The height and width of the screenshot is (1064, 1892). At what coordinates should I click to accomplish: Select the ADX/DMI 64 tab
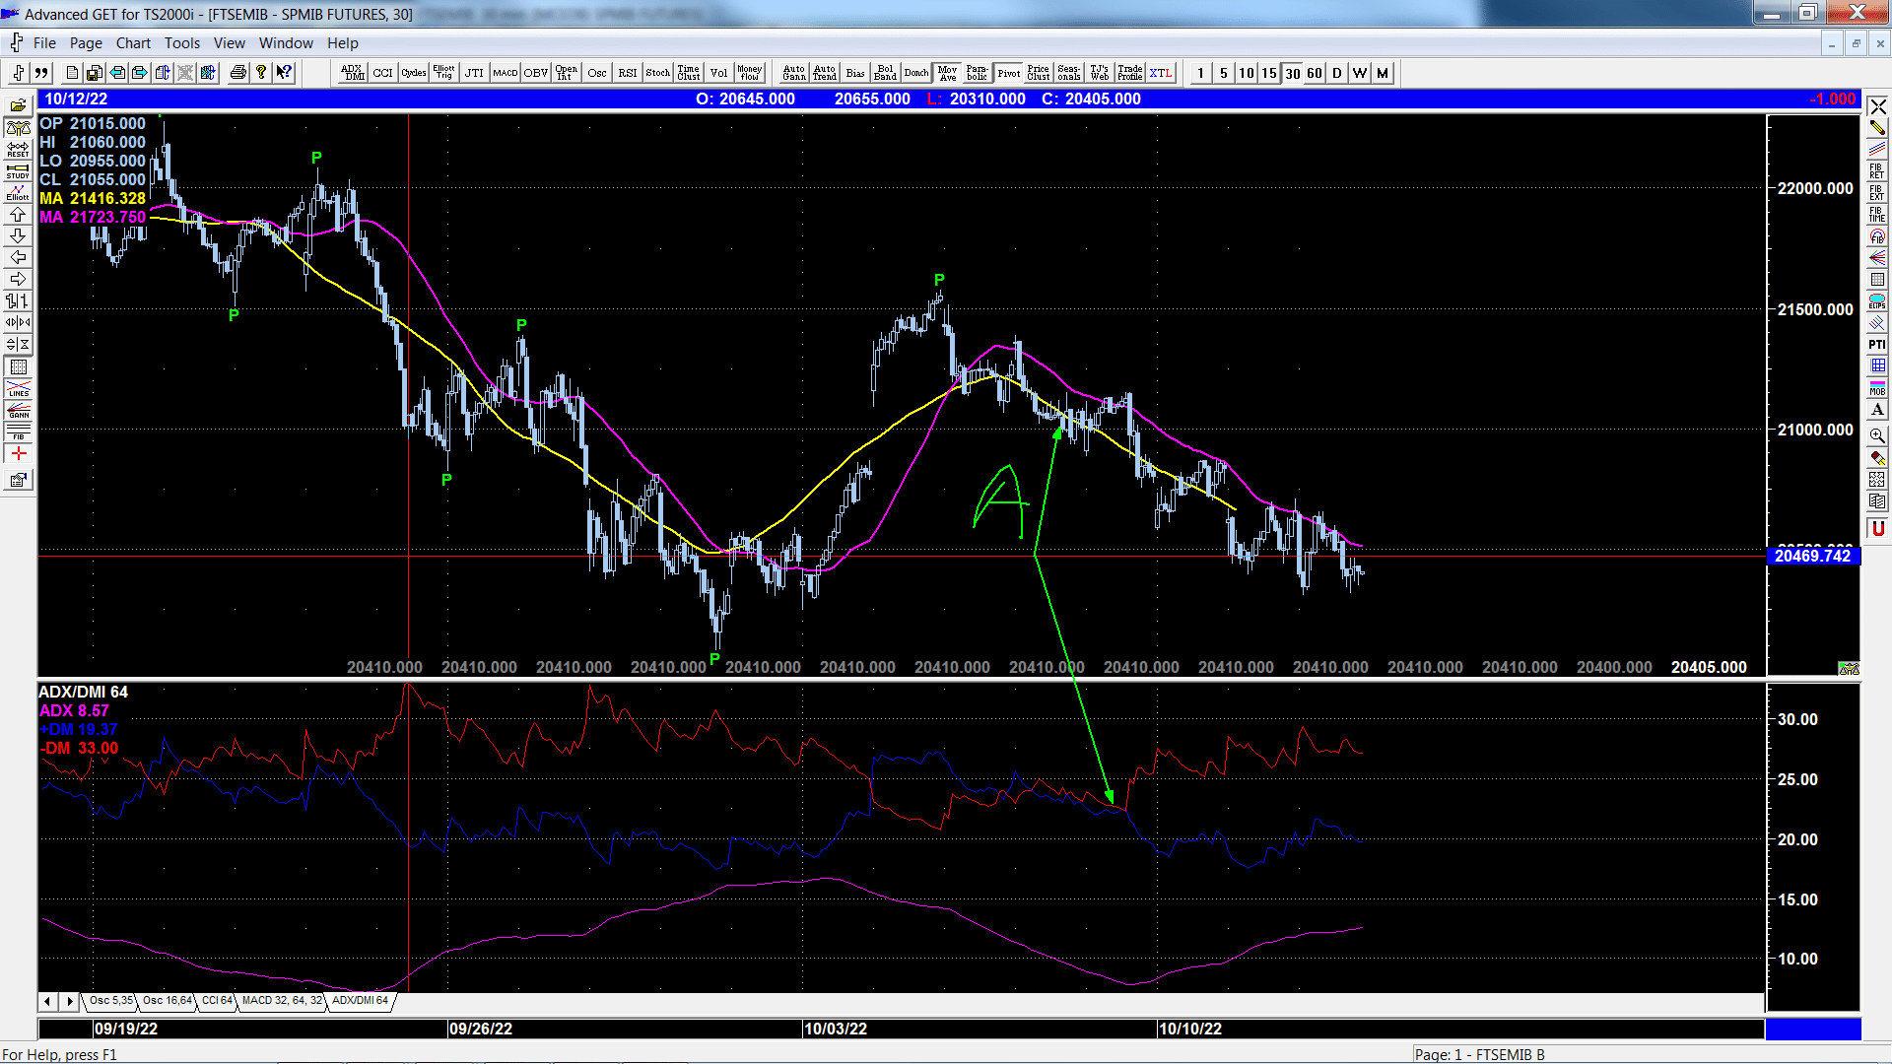coord(361,1001)
